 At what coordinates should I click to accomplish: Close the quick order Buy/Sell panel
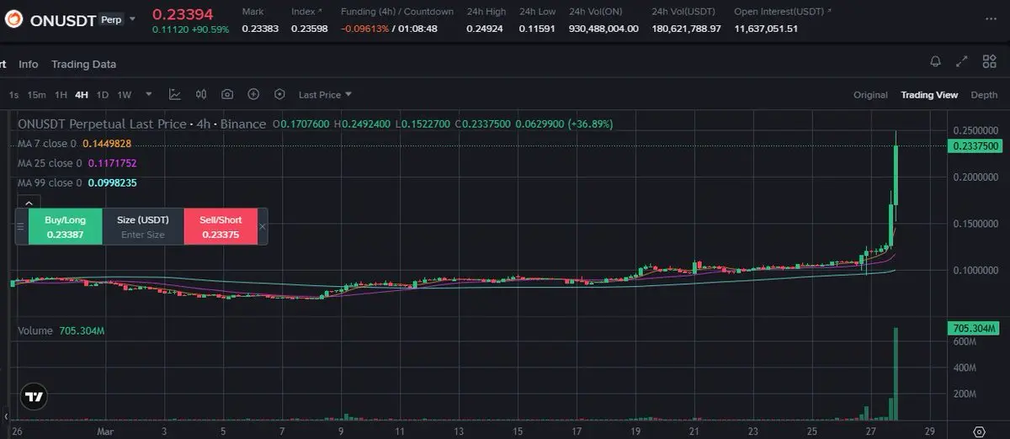click(x=262, y=226)
